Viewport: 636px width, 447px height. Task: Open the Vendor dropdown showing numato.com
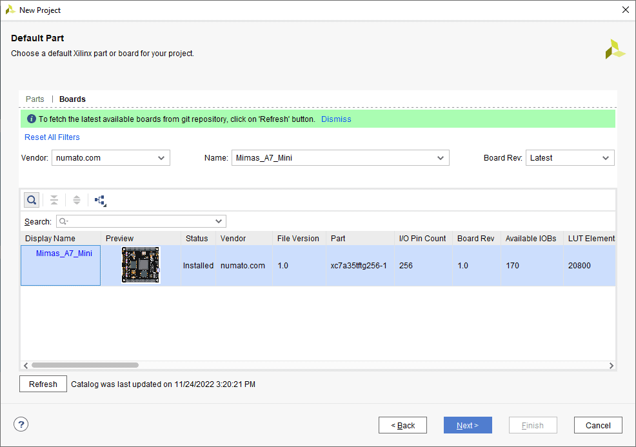(110, 158)
